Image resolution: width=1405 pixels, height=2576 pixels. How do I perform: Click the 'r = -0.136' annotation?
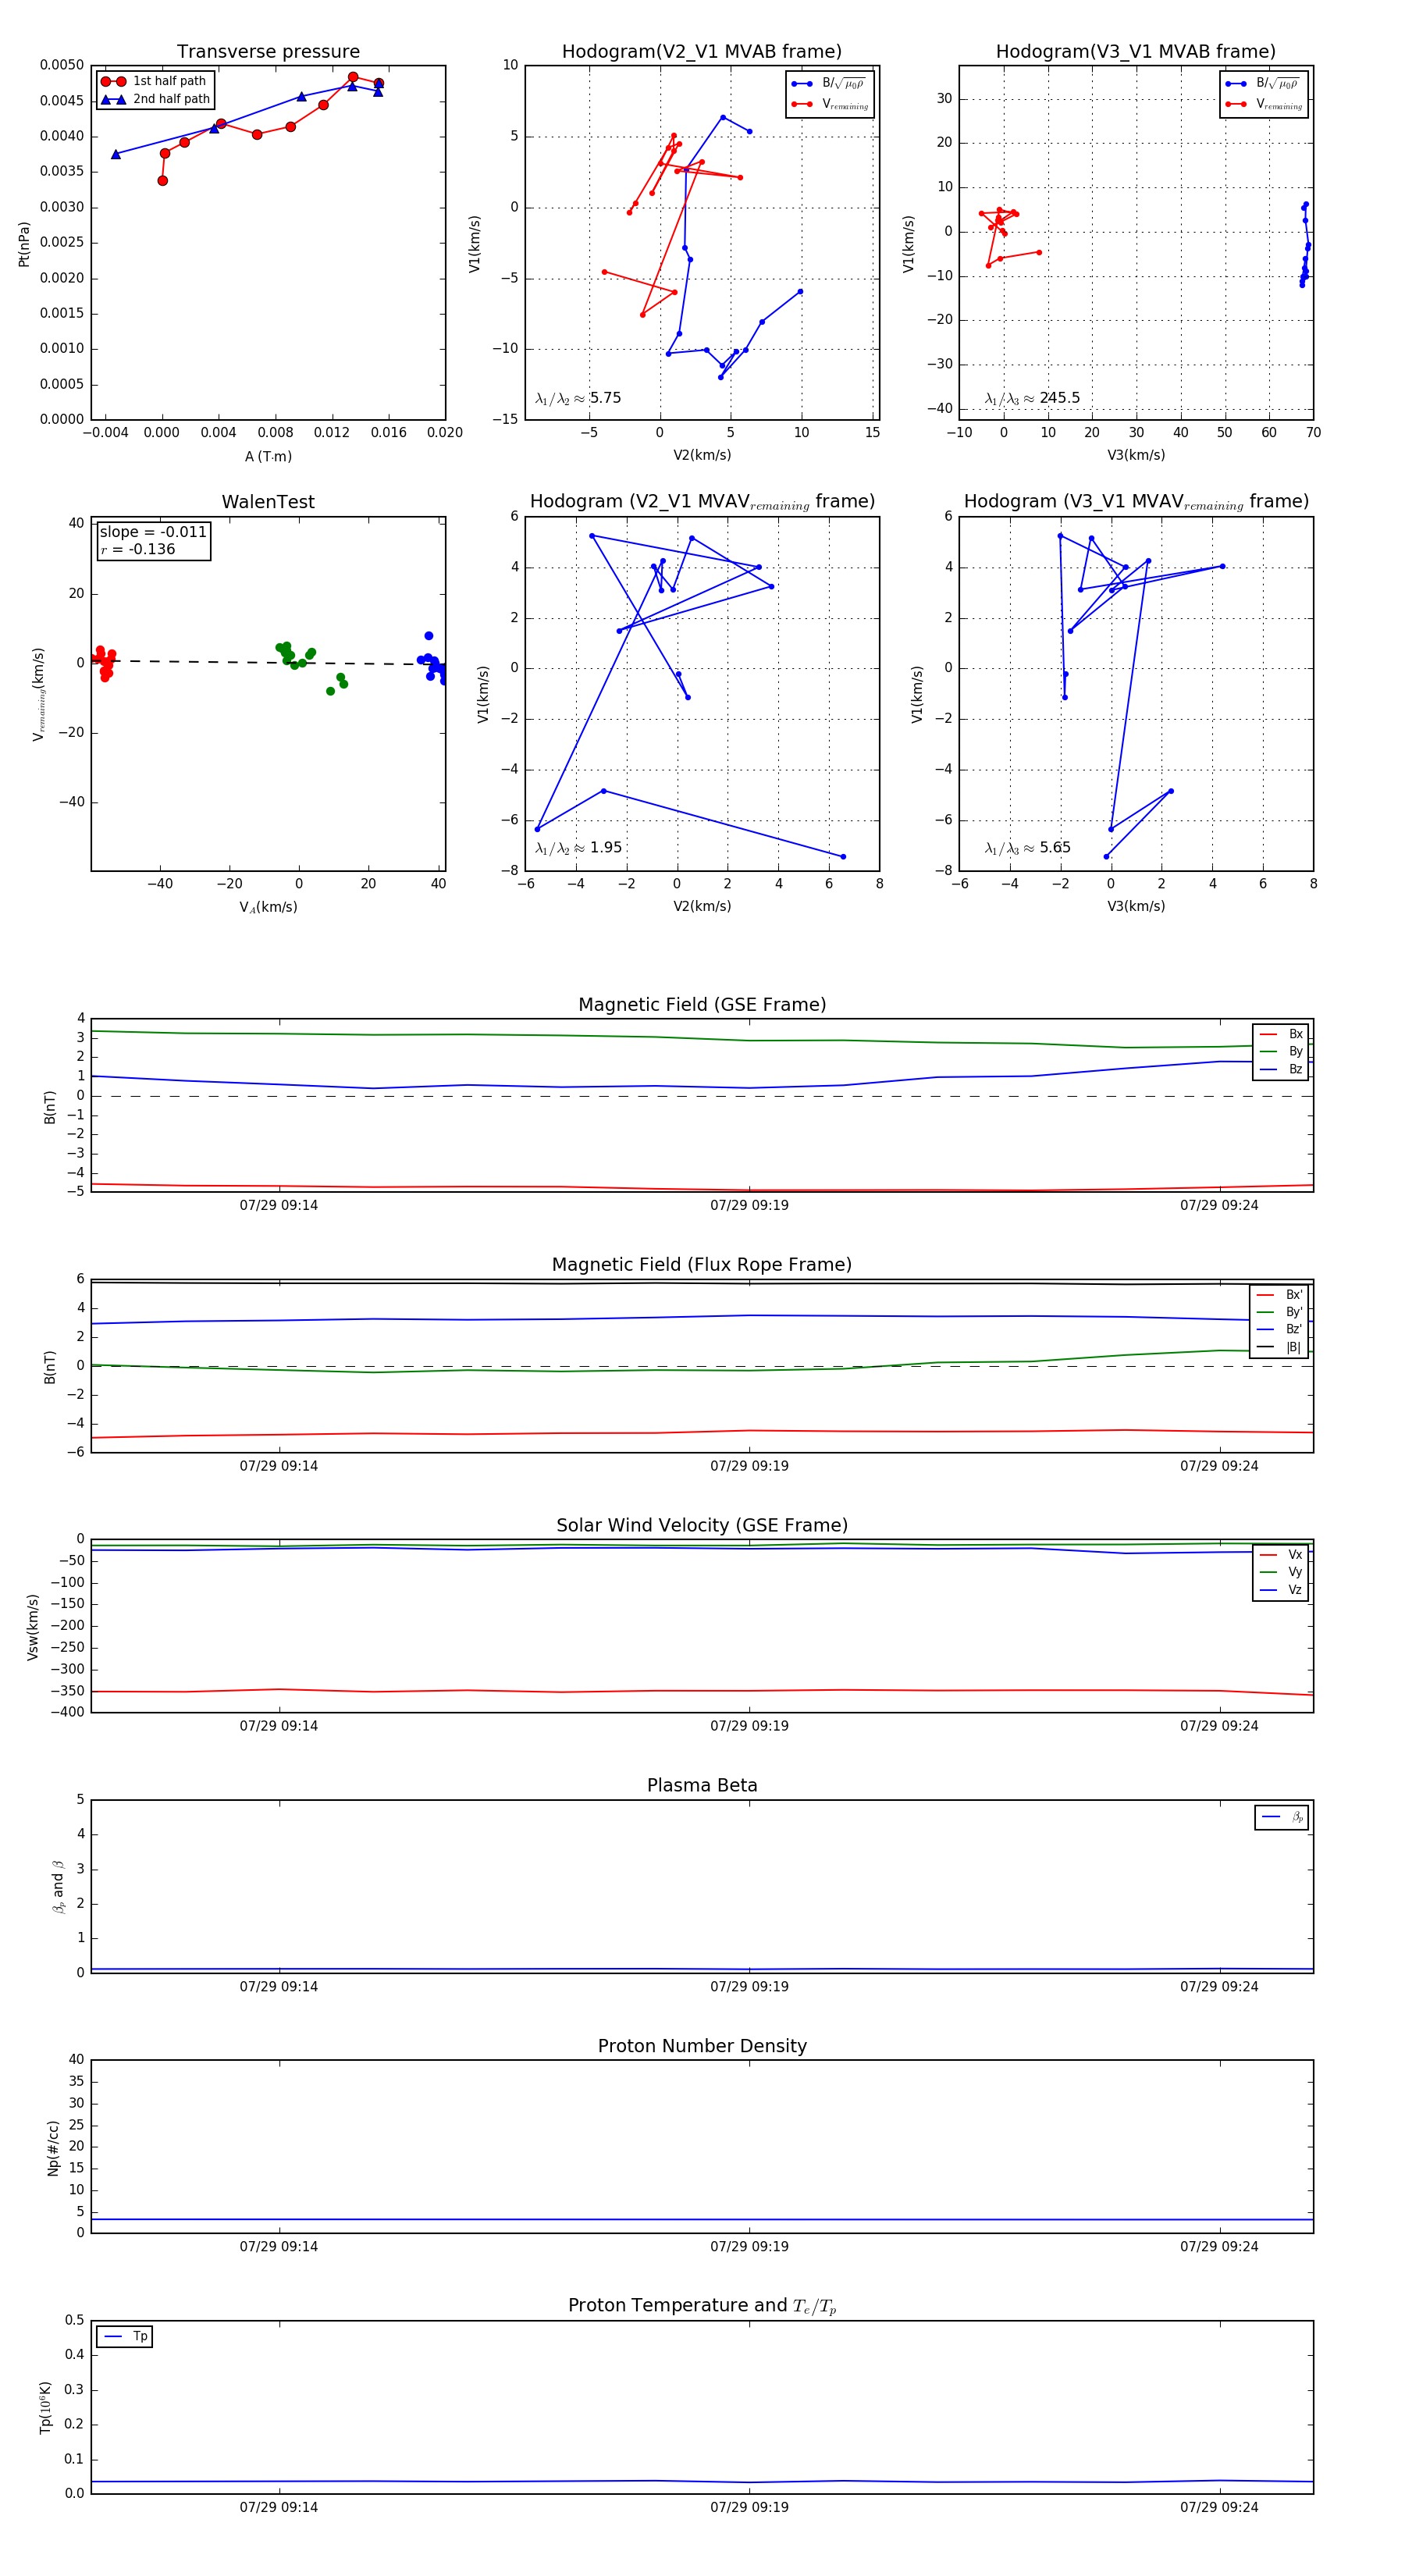pos(138,549)
